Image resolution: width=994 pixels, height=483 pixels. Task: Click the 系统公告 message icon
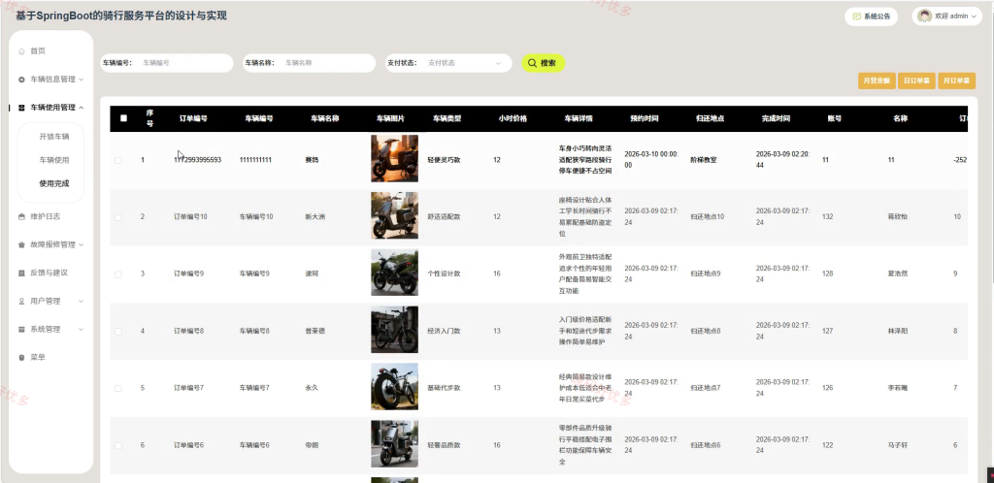[857, 16]
